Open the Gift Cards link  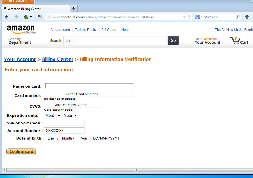[x=109, y=30]
